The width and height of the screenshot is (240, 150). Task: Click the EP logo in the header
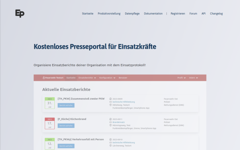20,14
